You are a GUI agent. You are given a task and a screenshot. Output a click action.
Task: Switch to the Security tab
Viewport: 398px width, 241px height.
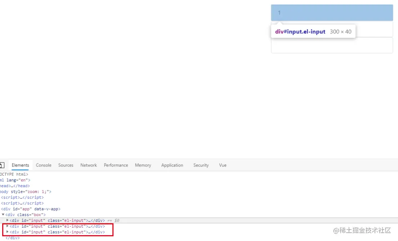201,165
